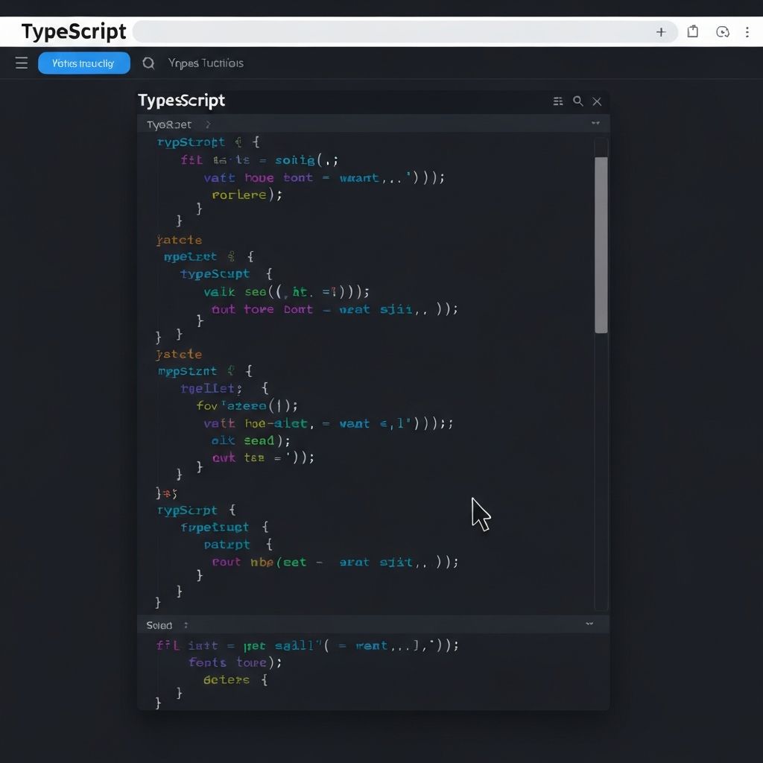763x763 pixels.
Task: Close the TypeScript panel with the X
Action: pyautogui.click(x=597, y=101)
